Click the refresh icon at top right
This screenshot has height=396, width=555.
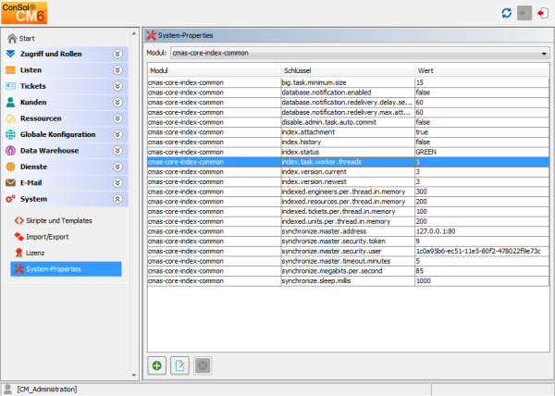pos(507,13)
